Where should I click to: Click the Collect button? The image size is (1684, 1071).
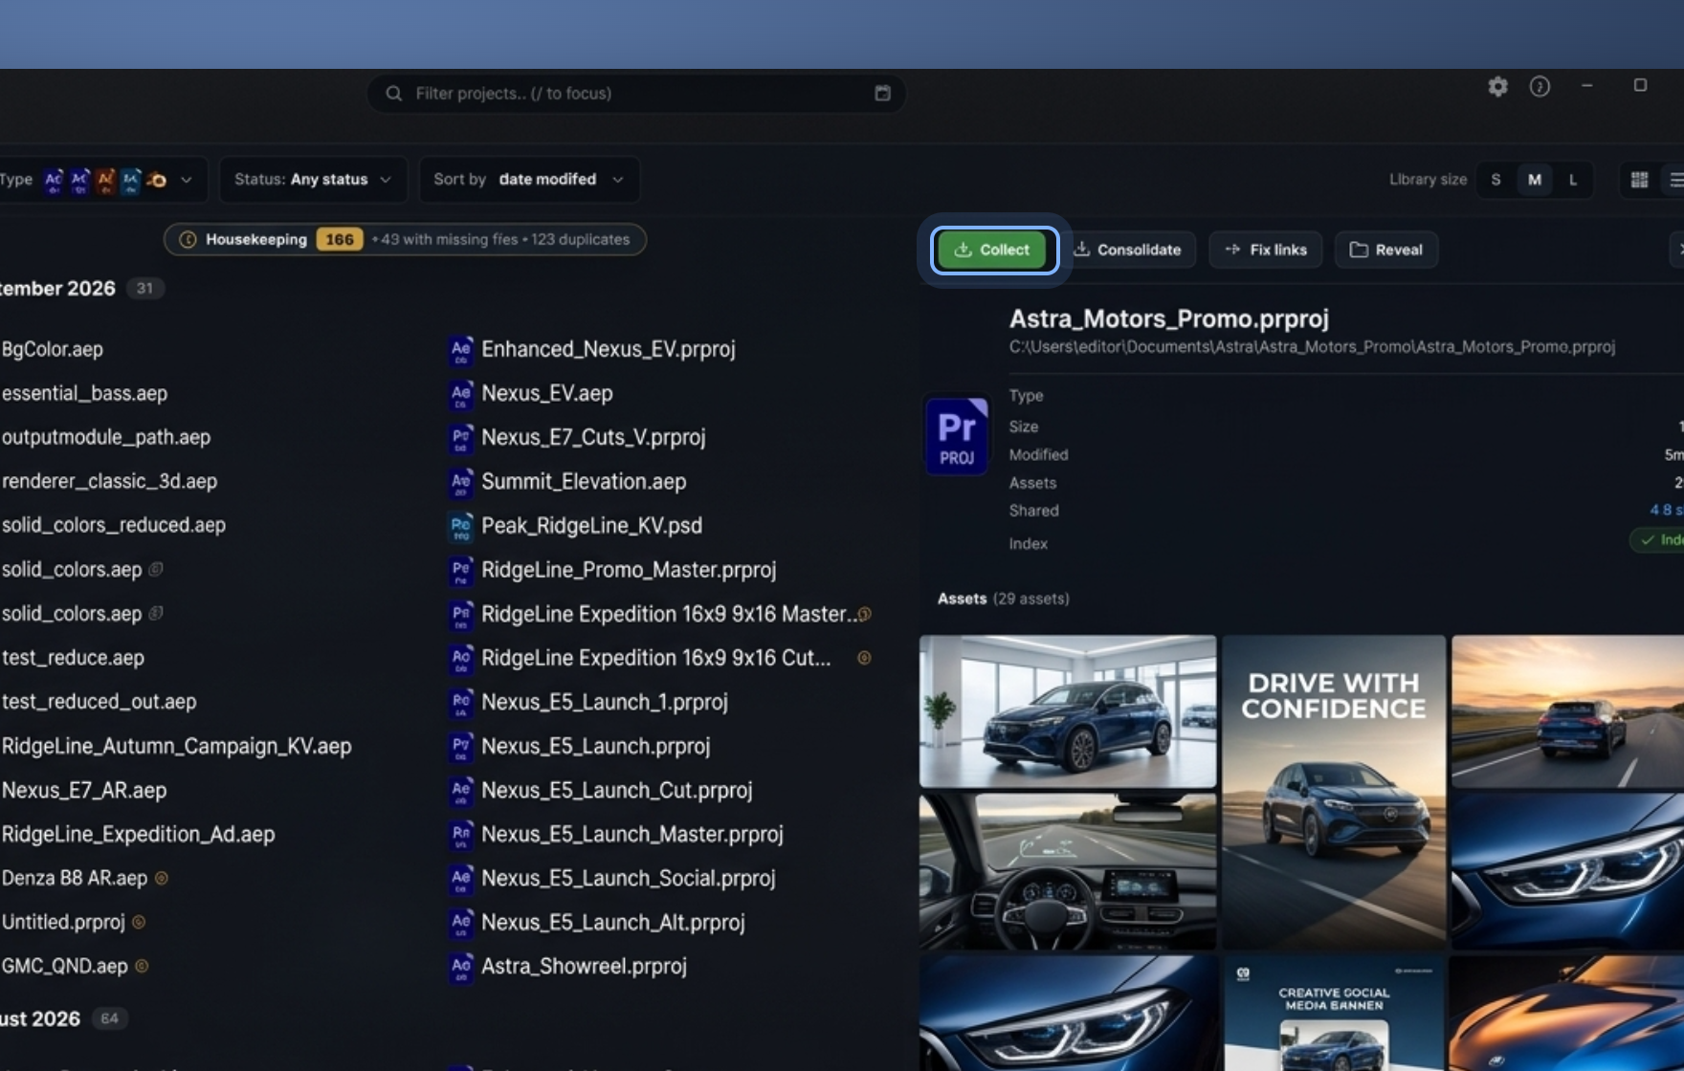click(x=994, y=250)
